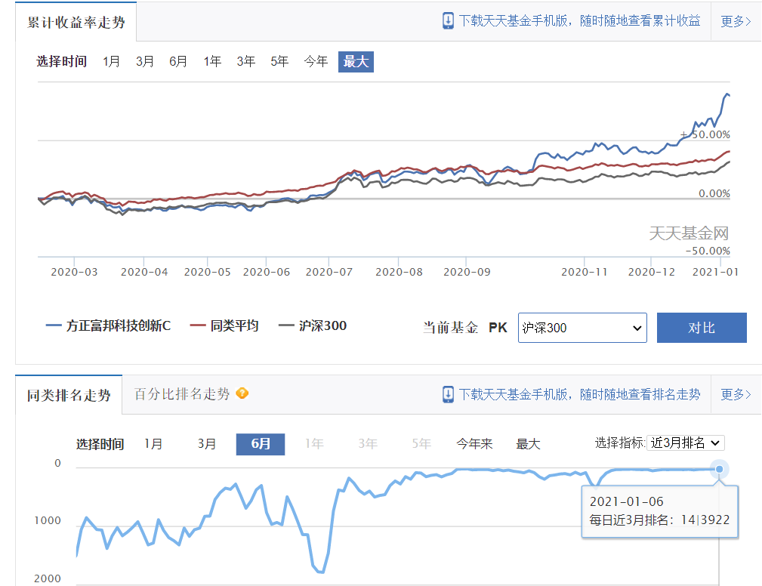The width and height of the screenshot is (762, 586).
Task: Open 下载天天基金手机版 link for 排名走势
Action: [x=580, y=394]
